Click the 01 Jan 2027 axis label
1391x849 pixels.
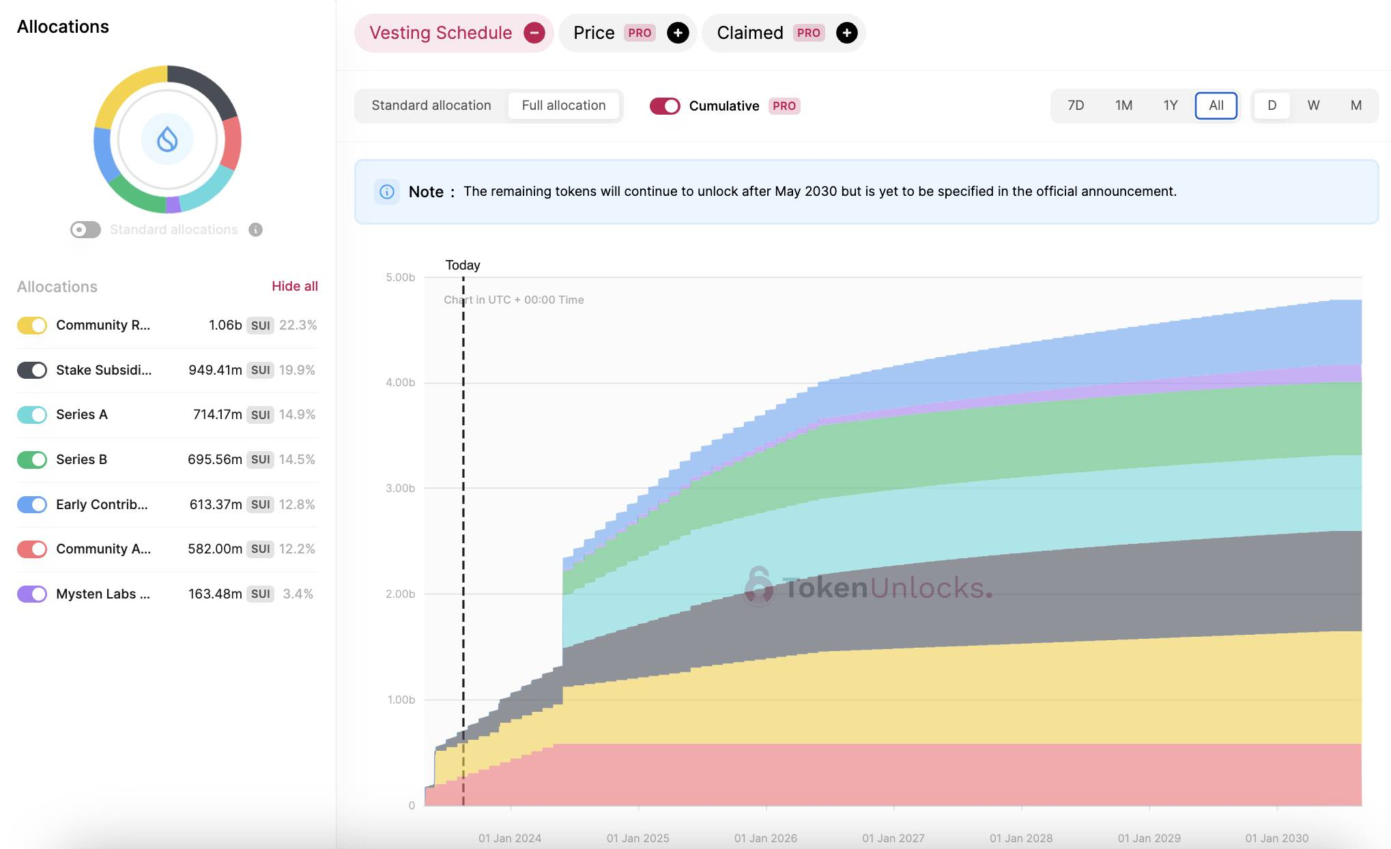pyautogui.click(x=893, y=838)
